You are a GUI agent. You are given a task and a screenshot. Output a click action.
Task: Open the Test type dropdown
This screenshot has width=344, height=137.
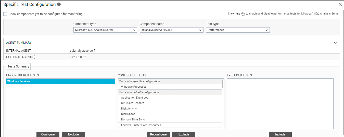pos(238,30)
